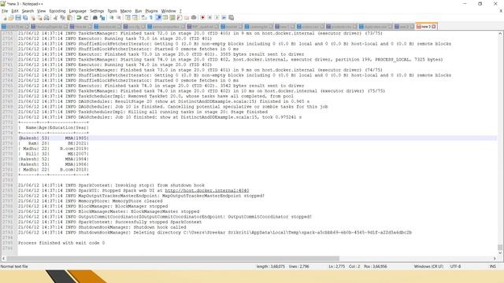The image size is (504, 283).
Task: Click the Zoom Out toolbar icon
Action: (x=119, y=17)
